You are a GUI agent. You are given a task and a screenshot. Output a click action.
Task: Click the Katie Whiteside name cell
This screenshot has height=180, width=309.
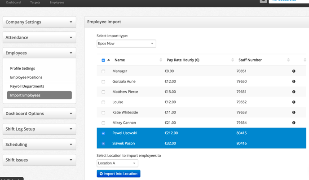coord(125,112)
